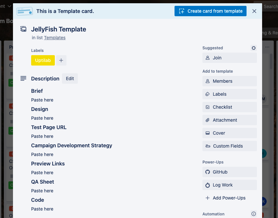Open suggested settings gear icon

pos(254,48)
